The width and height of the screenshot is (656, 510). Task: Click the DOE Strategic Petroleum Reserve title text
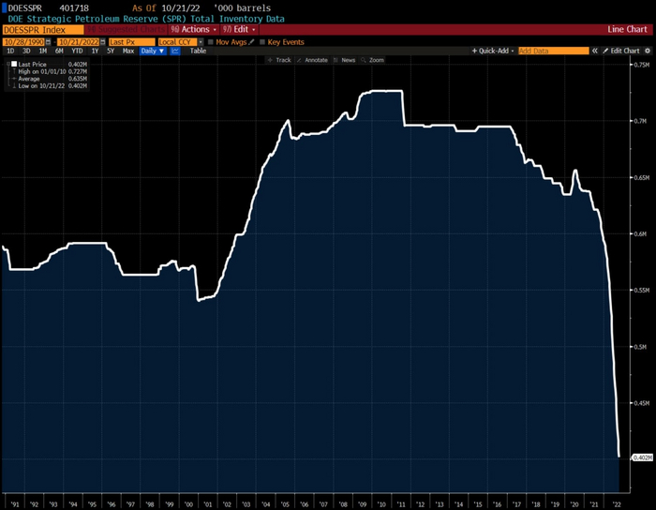click(x=146, y=19)
